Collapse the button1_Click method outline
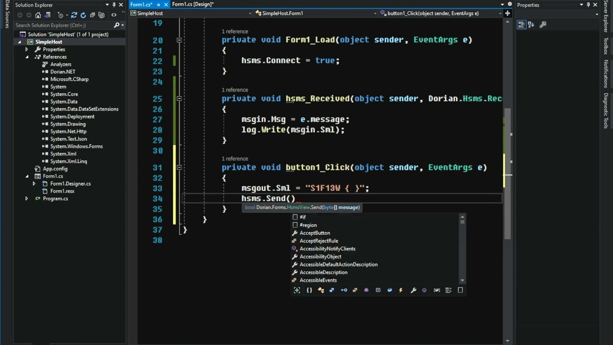The width and height of the screenshot is (613, 345). coord(179,168)
